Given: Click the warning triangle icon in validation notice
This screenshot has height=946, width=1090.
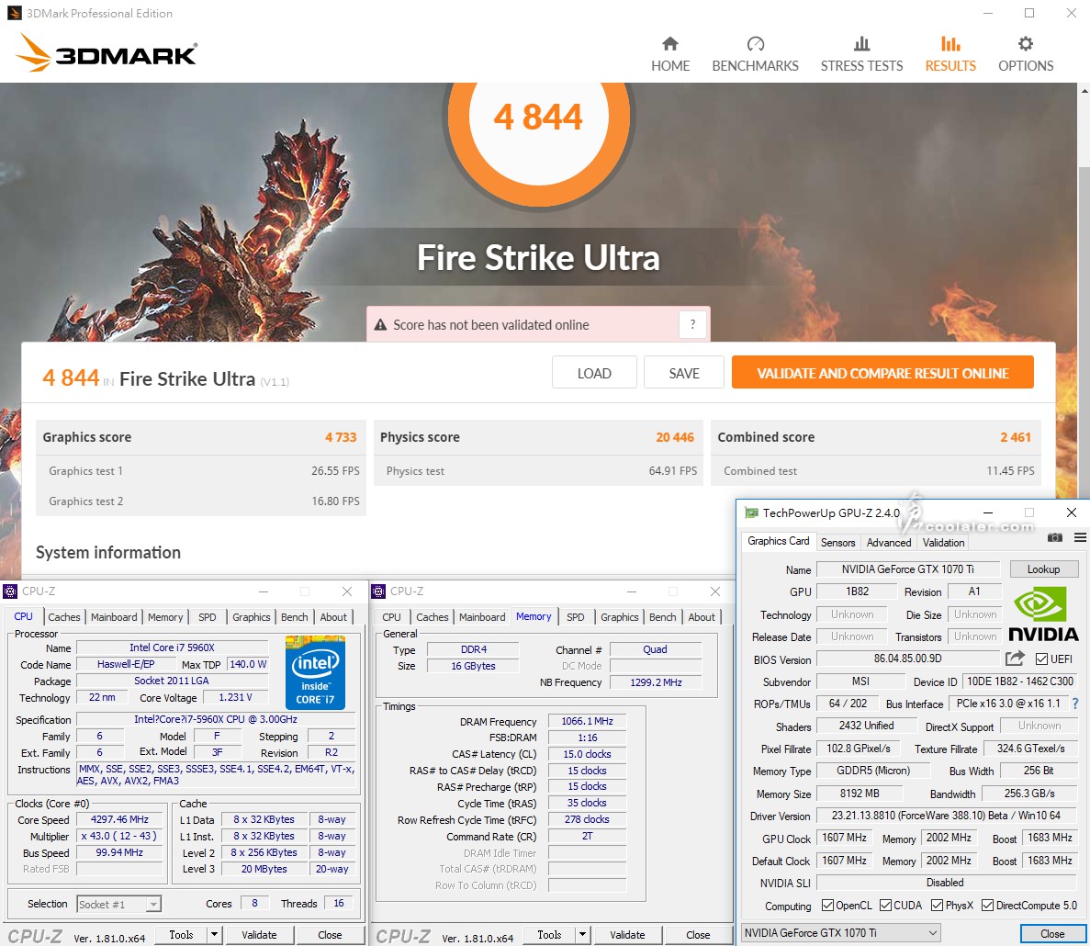Looking at the screenshot, I should (x=380, y=324).
